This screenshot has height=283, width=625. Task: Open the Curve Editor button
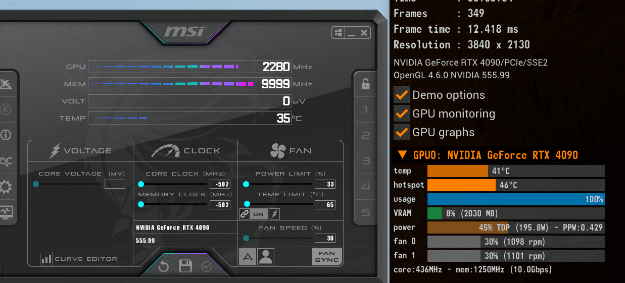[x=80, y=259]
